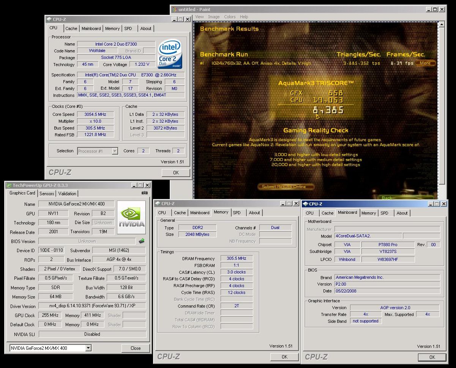Click the CPU-Z Mainboard window title icon

pyautogui.click(x=305, y=204)
